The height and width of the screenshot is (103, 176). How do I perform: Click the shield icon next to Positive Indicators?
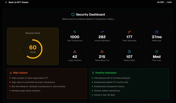click(x=93, y=73)
